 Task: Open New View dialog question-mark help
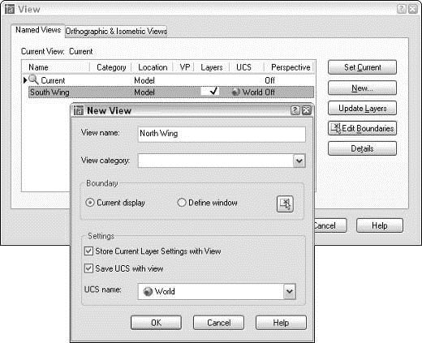click(x=295, y=110)
